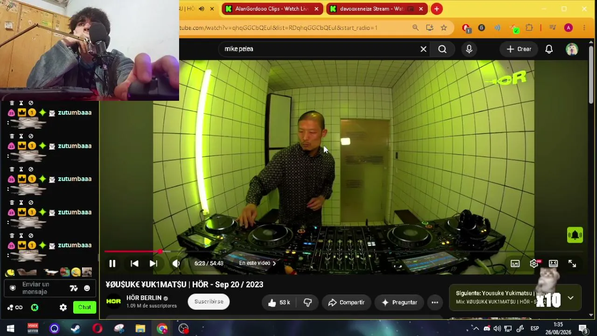
Task: Open the Crear menu
Action: [519, 49]
